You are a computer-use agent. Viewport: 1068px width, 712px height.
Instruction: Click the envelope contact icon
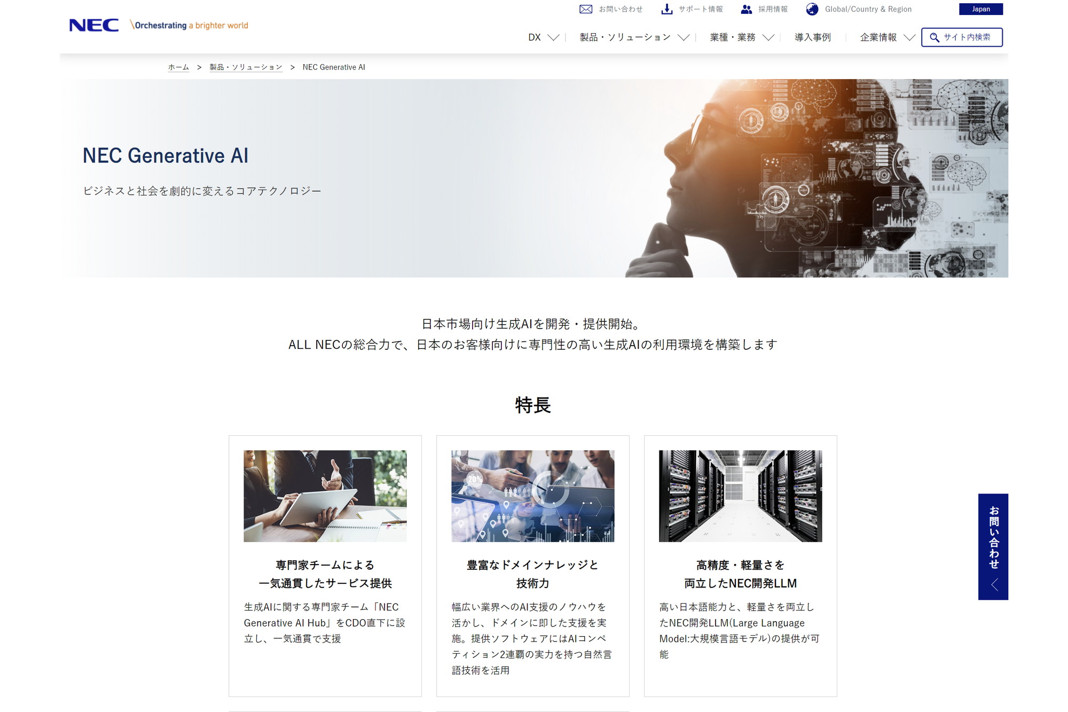(x=586, y=9)
